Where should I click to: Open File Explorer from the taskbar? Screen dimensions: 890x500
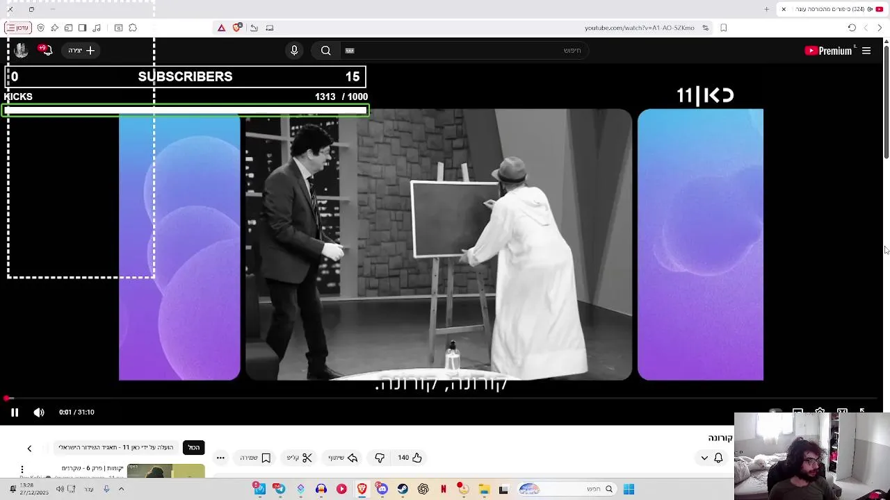click(484, 489)
